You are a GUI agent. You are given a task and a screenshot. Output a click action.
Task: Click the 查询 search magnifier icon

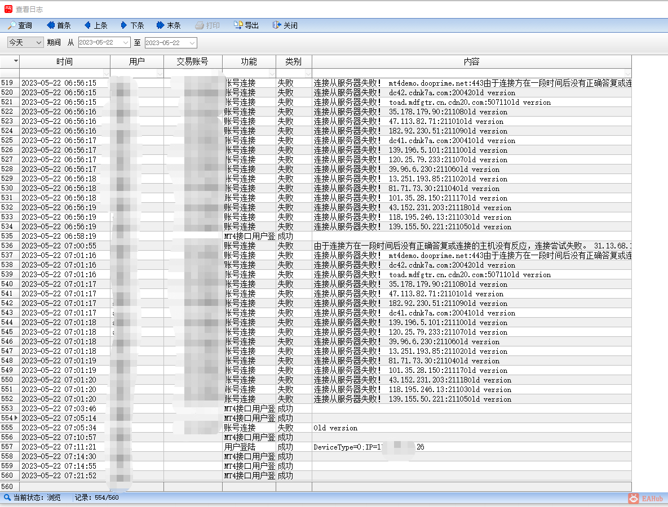coord(11,25)
